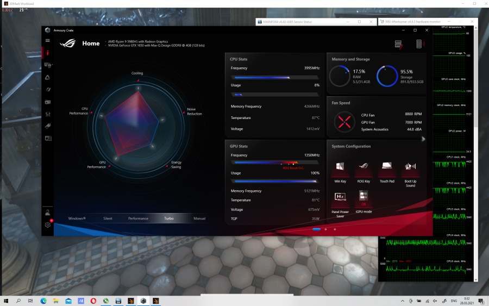Focus the HWiNFO64 Sensor Status window title
Image resolution: width=489 pixels, height=306 pixels.
(x=287, y=22)
